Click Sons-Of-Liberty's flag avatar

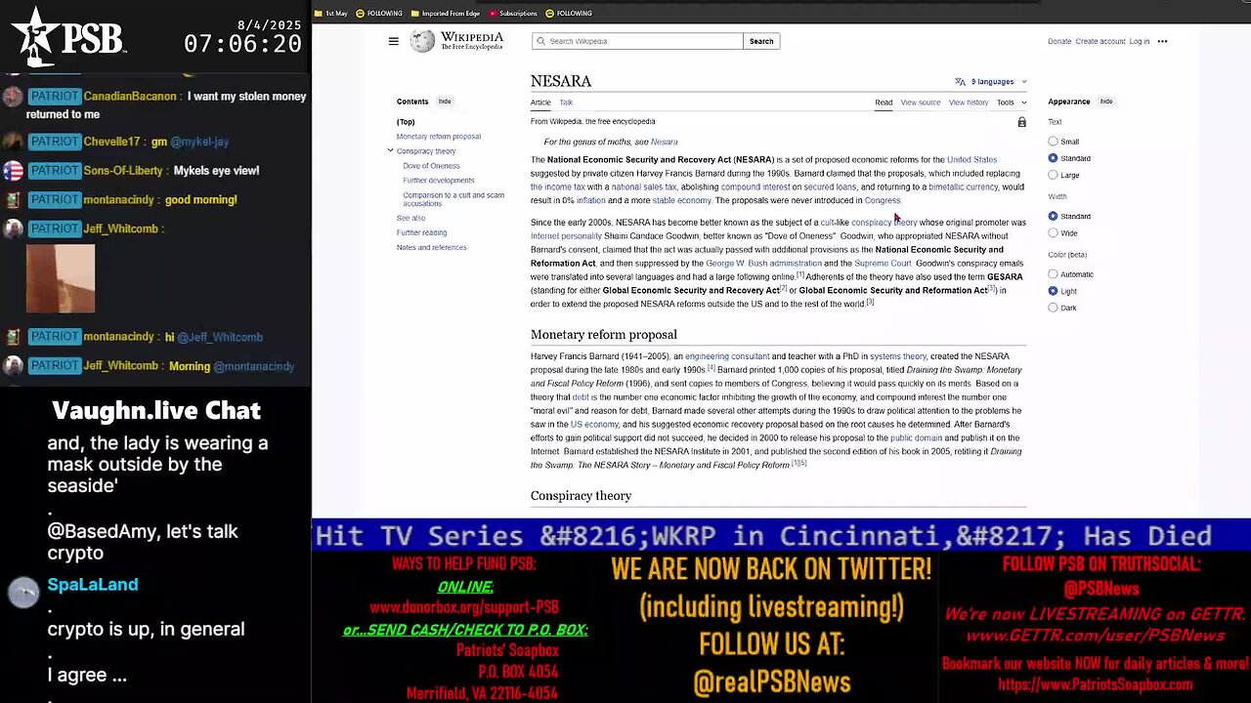click(13, 171)
